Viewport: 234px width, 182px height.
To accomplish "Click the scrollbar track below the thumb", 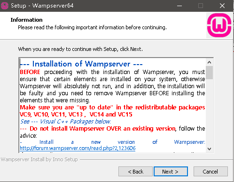I will point(209,112).
